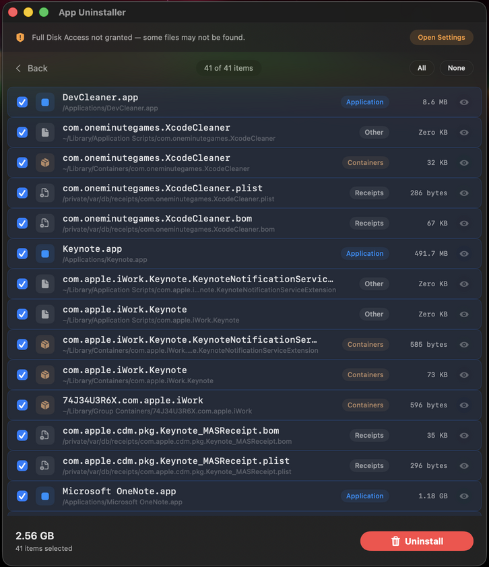Uncheck the DevCleaner.app checkbox
The image size is (489, 567).
coord(22,102)
